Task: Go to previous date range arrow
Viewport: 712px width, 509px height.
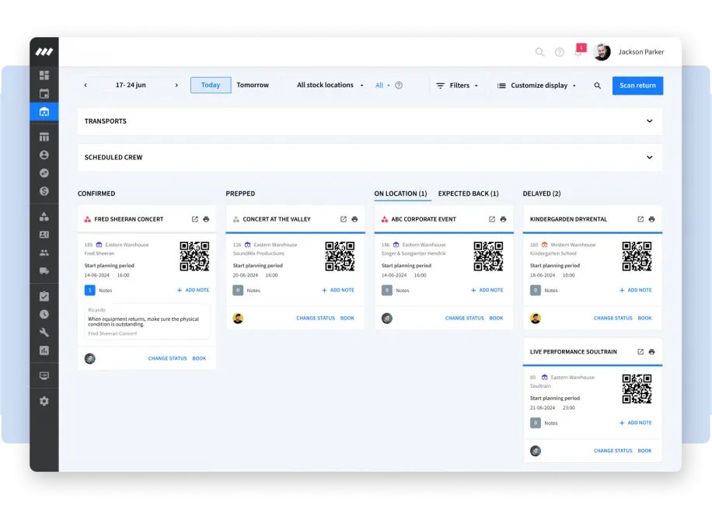Action: coord(86,85)
